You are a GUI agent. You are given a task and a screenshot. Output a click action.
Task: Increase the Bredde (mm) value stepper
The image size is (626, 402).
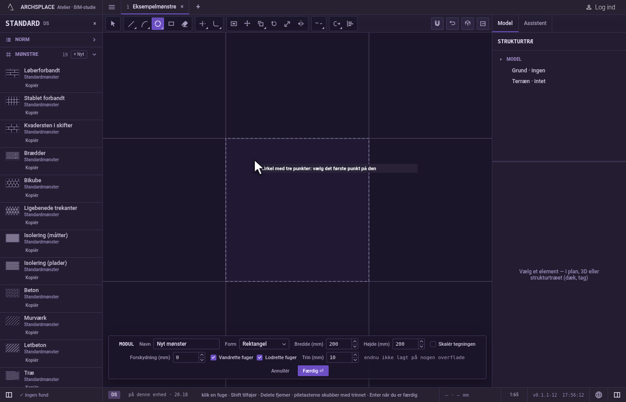click(355, 342)
